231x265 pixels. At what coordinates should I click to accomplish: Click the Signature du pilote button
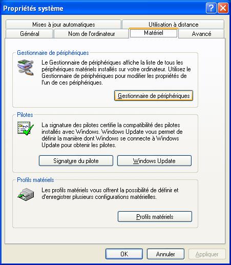(x=76, y=161)
